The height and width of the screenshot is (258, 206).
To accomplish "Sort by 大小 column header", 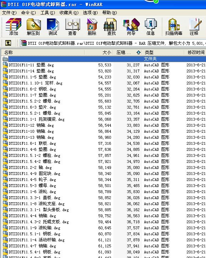I will click(99, 53).
